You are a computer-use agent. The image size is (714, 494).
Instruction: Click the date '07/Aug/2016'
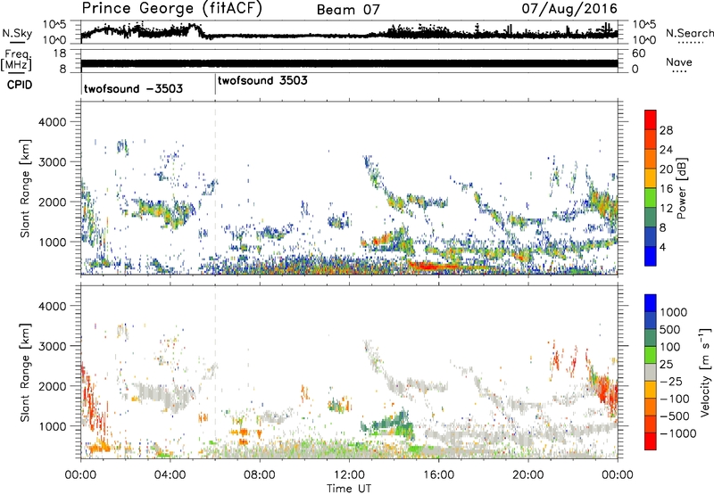(x=569, y=9)
